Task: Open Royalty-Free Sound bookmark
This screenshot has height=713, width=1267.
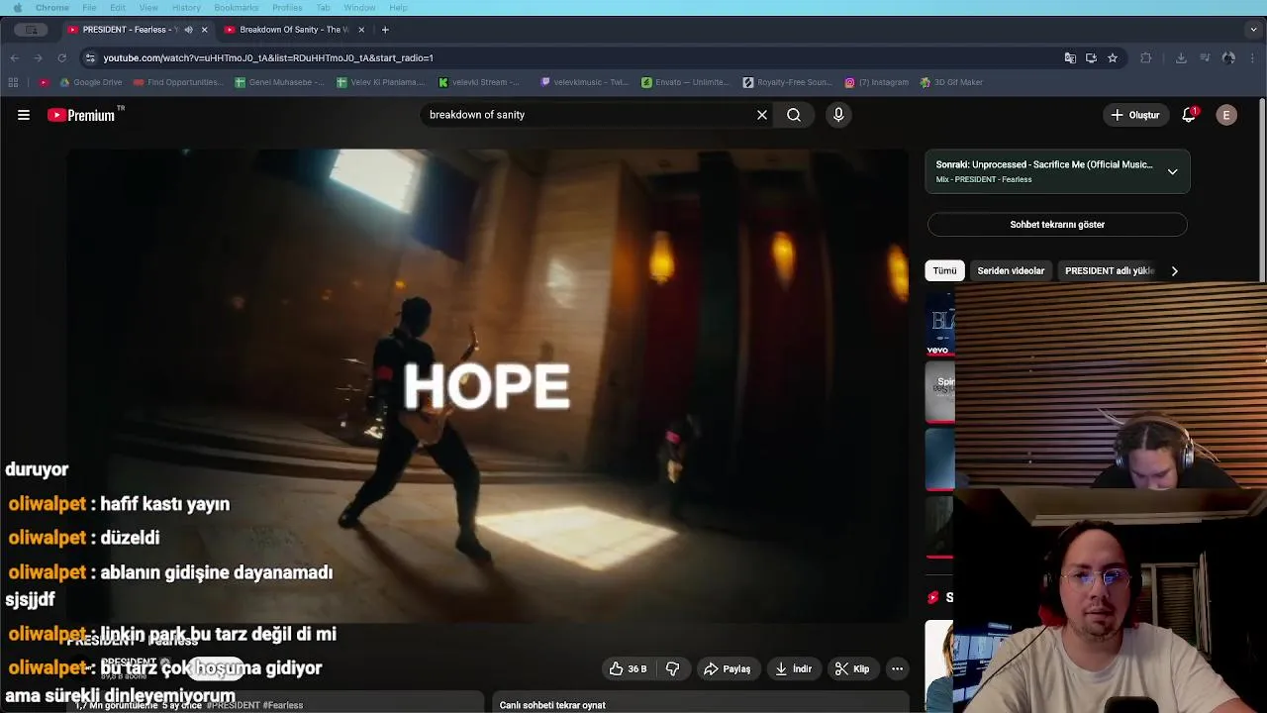Action: [788, 82]
